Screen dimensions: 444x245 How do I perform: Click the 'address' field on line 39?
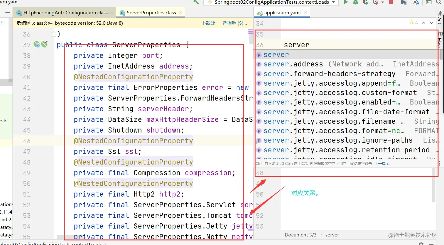pyautogui.click(x=174, y=66)
